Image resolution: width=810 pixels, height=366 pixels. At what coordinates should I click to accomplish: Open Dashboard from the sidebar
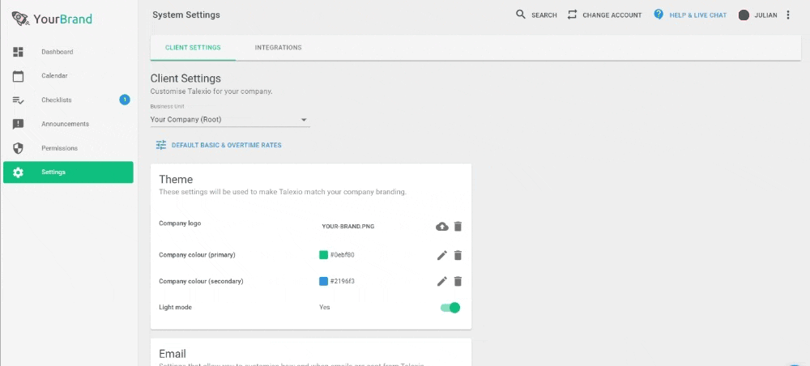click(68, 52)
